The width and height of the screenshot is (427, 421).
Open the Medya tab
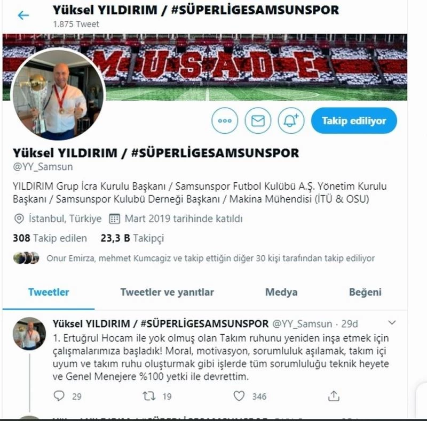pyautogui.click(x=281, y=292)
